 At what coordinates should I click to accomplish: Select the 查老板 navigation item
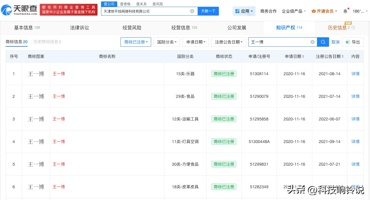tap(125, 4)
